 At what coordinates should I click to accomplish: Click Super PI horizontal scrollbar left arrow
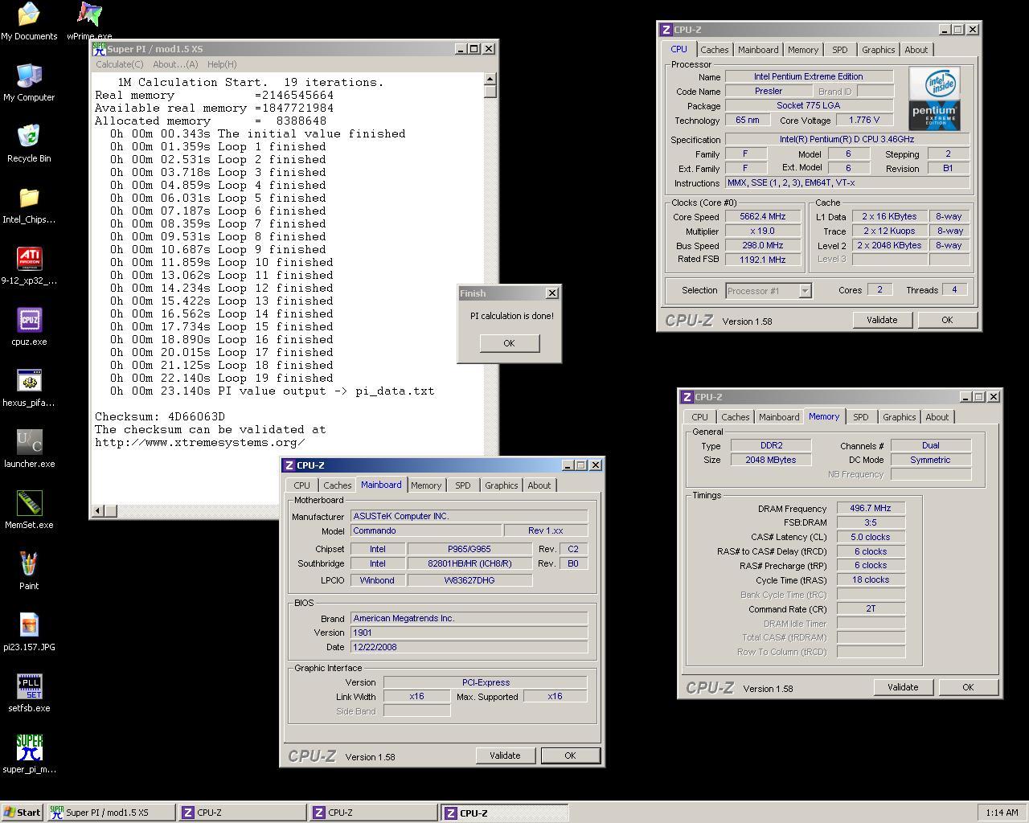coord(98,510)
